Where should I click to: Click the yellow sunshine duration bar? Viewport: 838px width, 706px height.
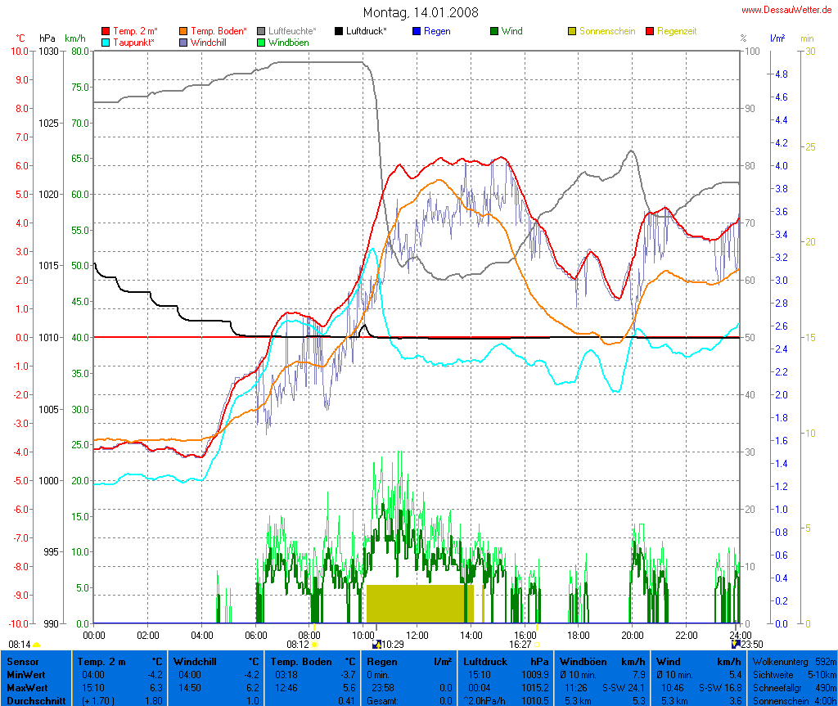coord(419,604)
